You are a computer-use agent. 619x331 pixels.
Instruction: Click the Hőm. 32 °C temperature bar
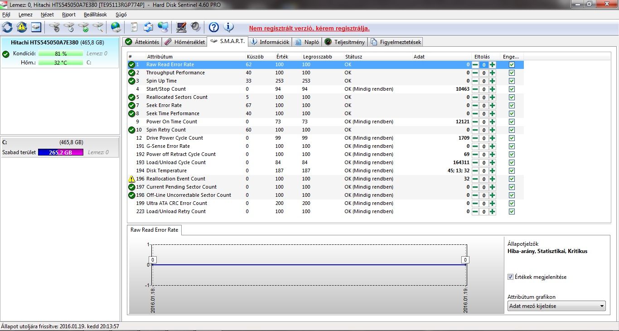pyautogui.click(x=61, y=63)
